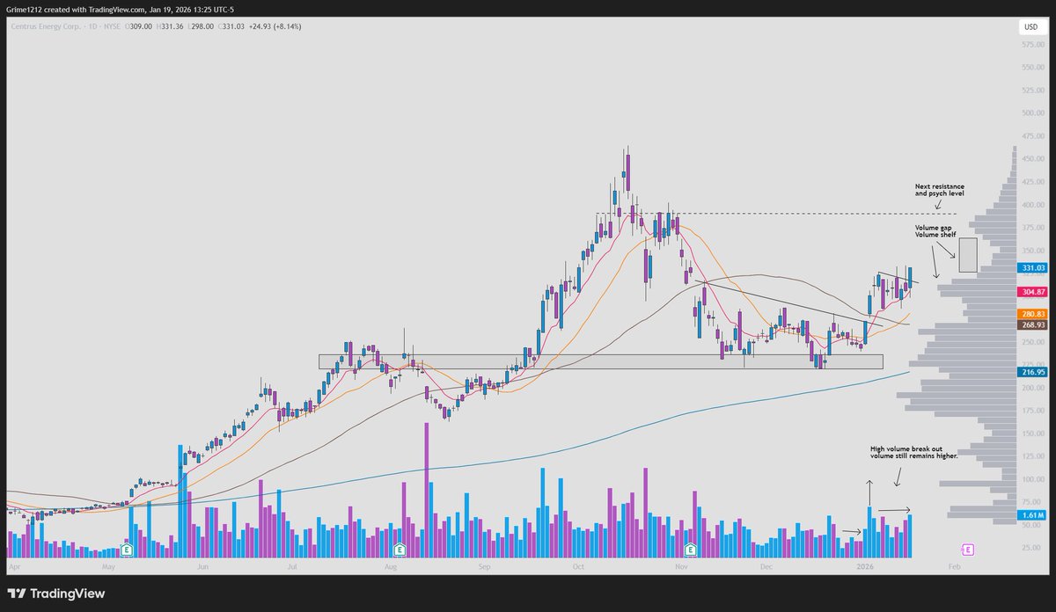Click the NYSE exchange label in the legend

(110, 28)
